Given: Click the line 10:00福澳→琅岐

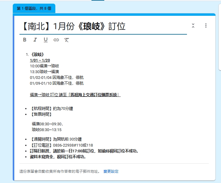Looking at the screenshot, I should click(x=44, y=66).
